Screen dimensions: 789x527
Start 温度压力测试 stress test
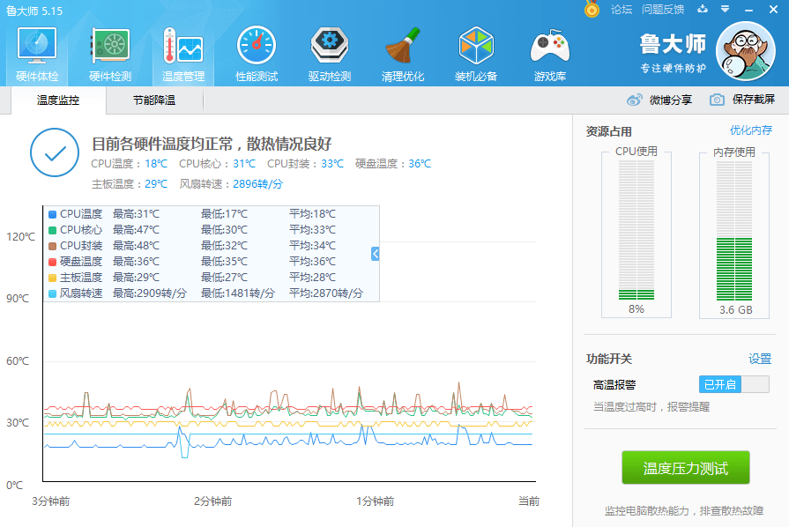[x=686, y=468]
